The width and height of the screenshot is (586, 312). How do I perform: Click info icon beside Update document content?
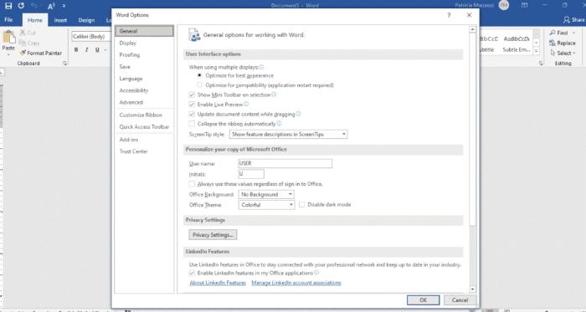(298, 114)
